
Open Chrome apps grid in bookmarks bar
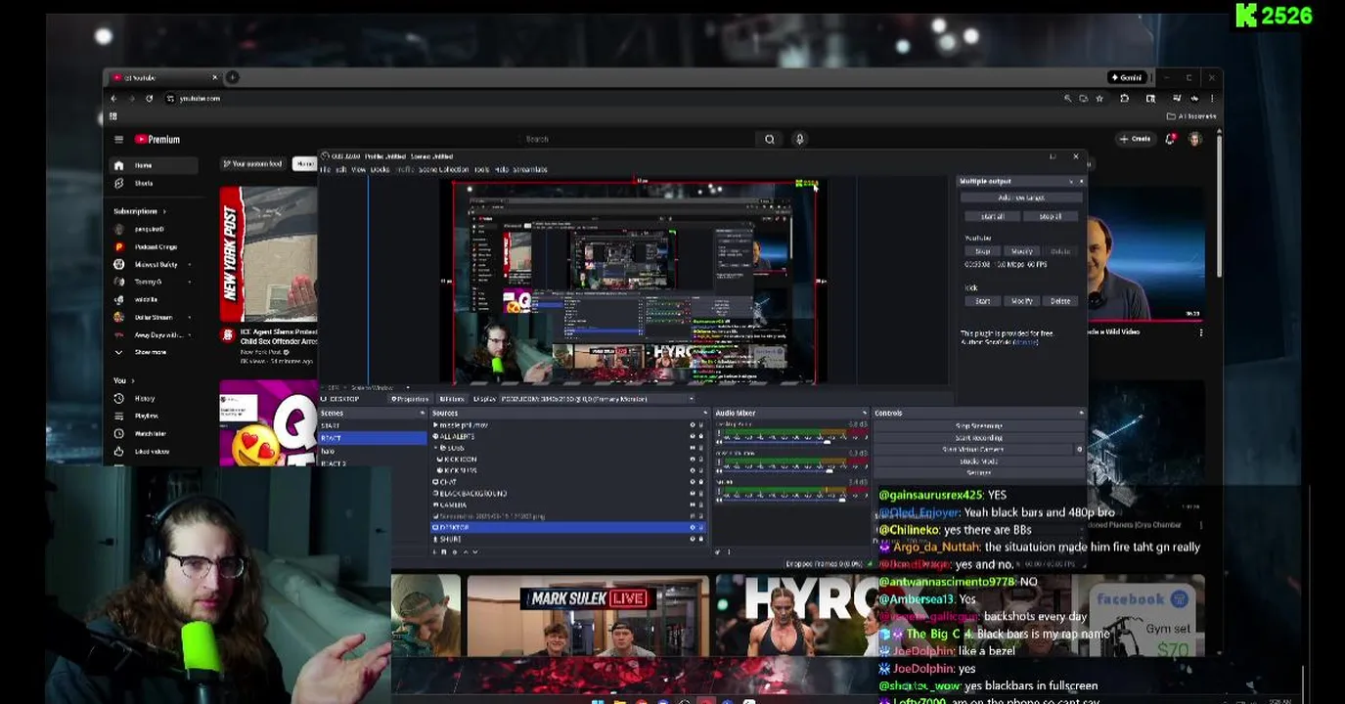(112, 115)
